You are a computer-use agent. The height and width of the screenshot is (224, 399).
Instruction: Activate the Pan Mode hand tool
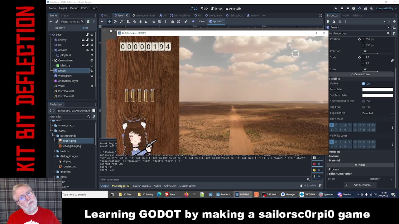coord(140,21)
